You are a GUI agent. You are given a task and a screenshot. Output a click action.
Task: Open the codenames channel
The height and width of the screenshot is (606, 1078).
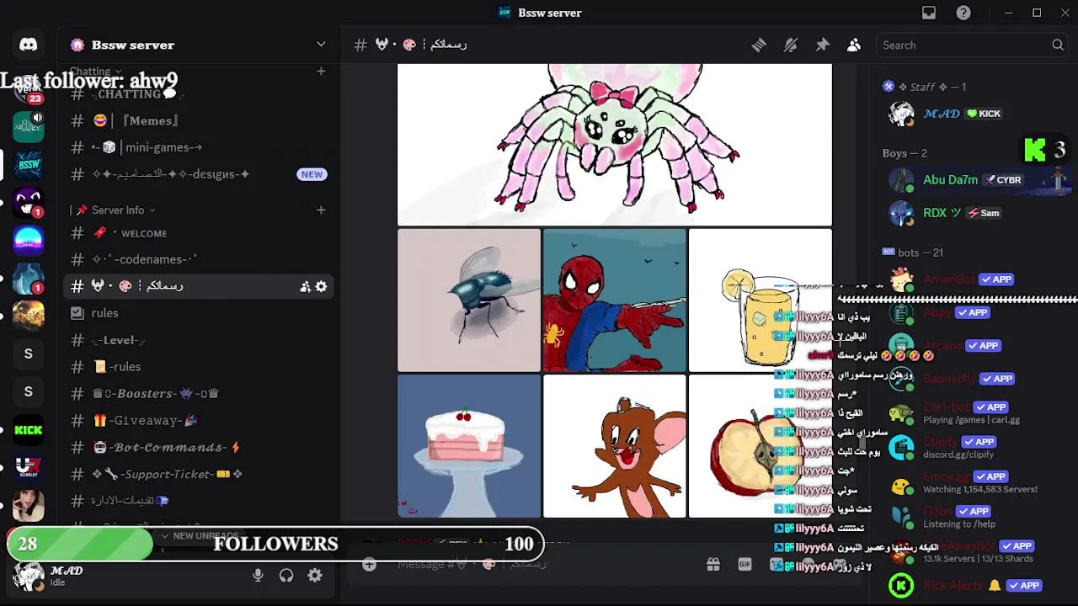click(199, 259)
